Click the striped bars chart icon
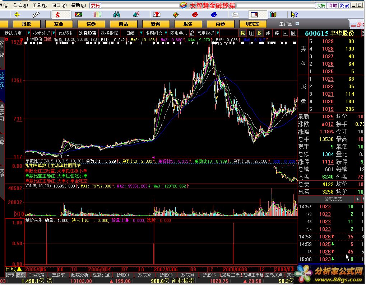Screen dimensions: 366x285 pos(97,15)
